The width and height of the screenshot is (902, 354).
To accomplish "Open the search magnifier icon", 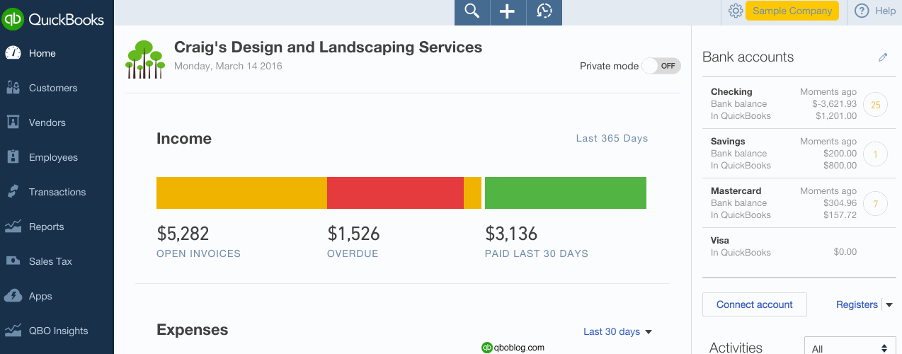I will (x=472, y=11).
